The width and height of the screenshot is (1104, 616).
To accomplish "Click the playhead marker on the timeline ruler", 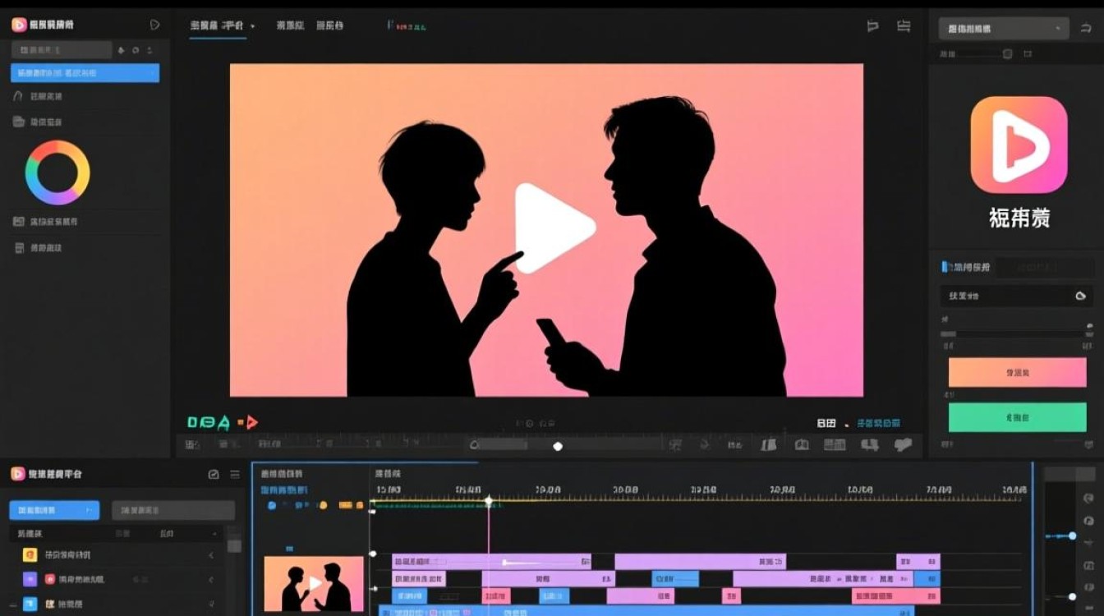I will (489, 500).
